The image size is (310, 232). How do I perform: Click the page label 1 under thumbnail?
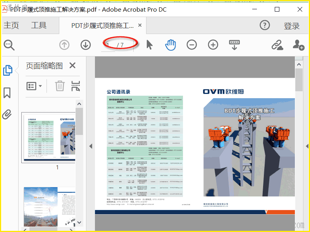(57, 167)
